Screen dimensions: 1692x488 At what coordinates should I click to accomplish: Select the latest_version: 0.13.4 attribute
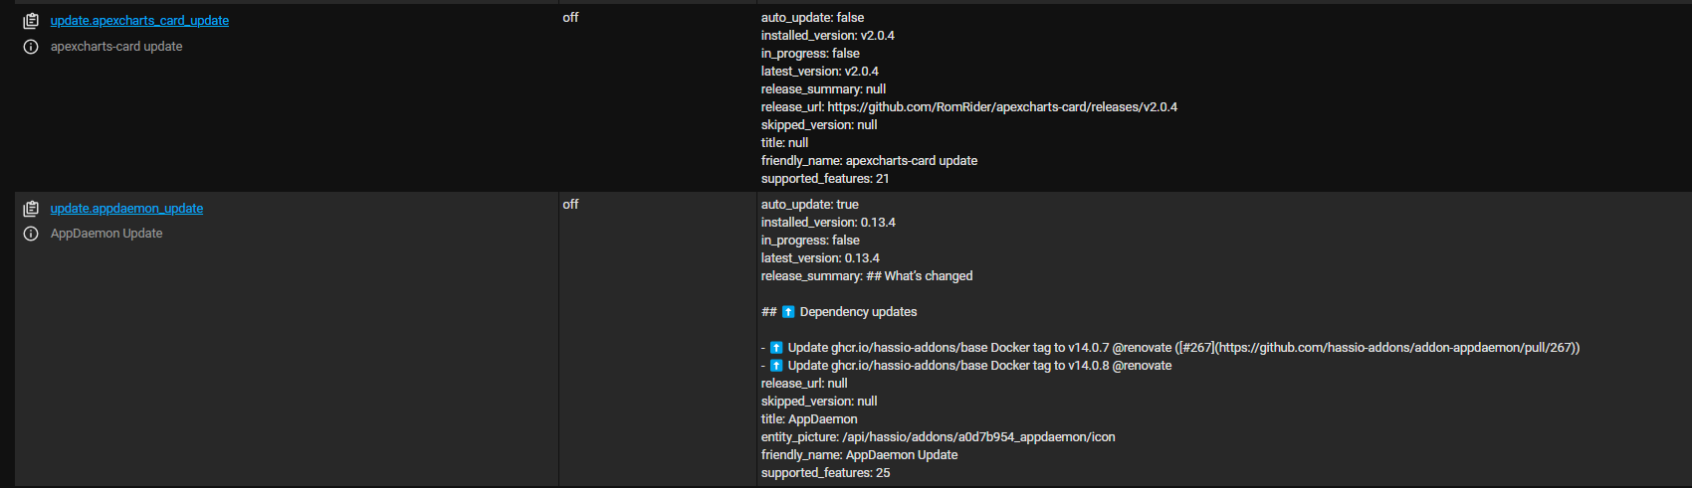(x=820, y=258)
